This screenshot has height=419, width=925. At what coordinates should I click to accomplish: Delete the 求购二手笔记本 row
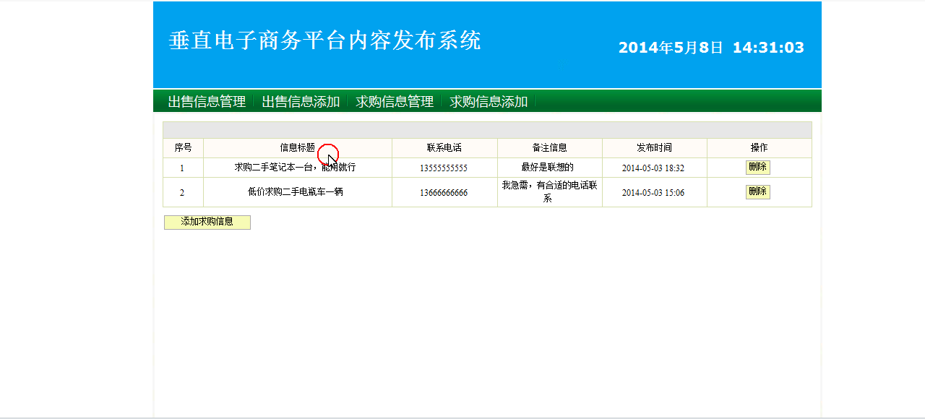coord(758,168)
